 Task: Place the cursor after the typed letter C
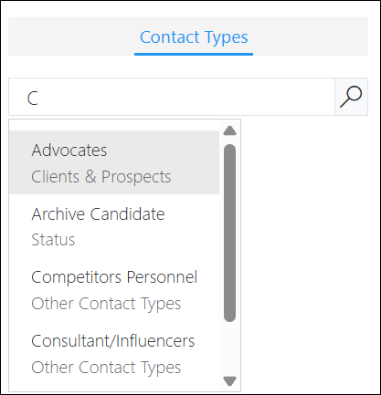coord(39,99)
